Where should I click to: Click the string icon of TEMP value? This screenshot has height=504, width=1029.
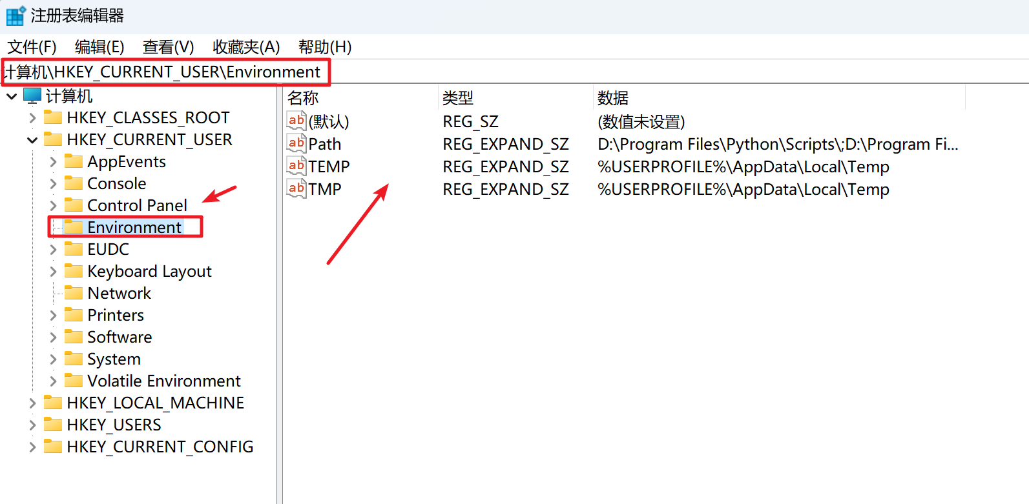coord(296,166)
